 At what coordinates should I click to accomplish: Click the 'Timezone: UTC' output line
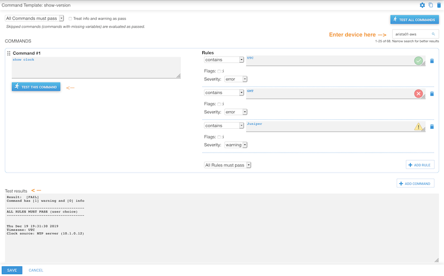pos(20,230)
